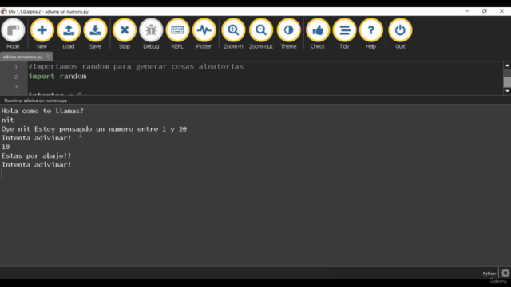511x287 pixels.
Task: Open the REPL keyboard icon
Action: point(177,33)
